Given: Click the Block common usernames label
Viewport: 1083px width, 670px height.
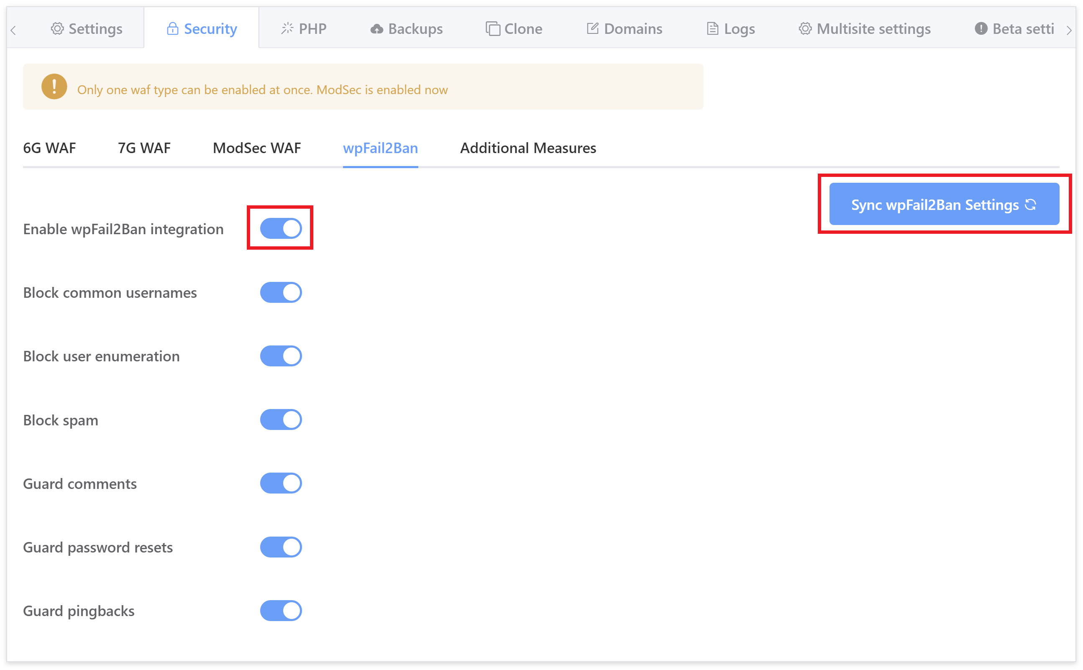Looking at the screenshot, I should pyautogui.click(x=110, y=293).
